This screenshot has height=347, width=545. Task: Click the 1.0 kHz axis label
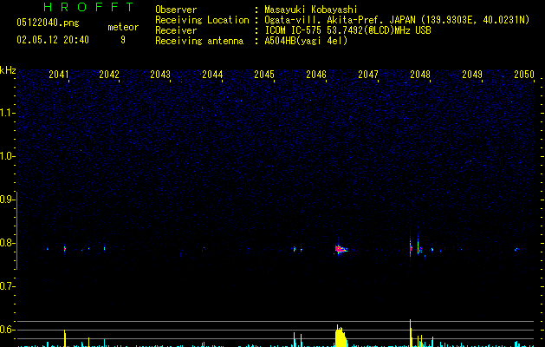coord(8,156)
